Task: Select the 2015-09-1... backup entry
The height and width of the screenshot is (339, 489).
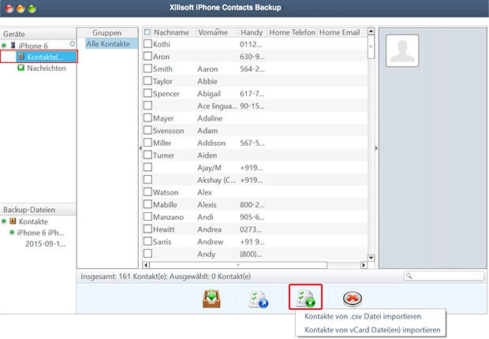Action: click(46, 244)
